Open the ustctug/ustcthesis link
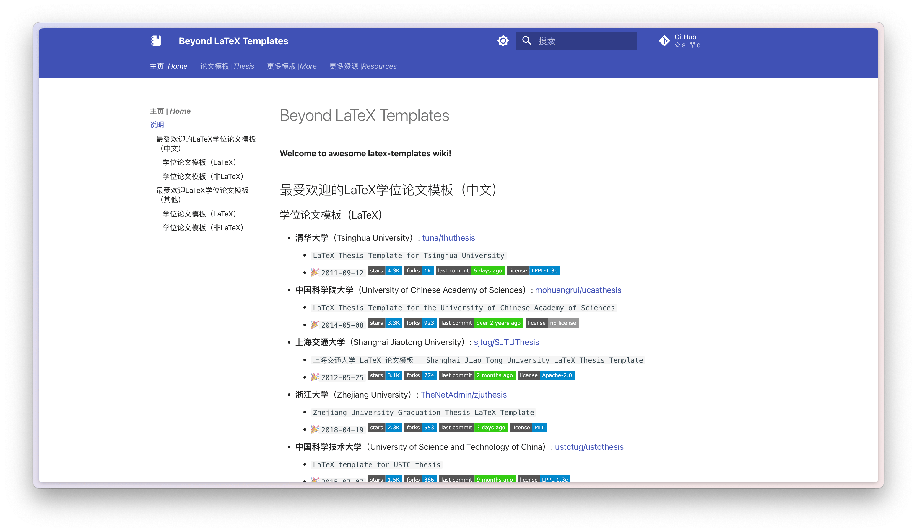The image size is (917, 532). pos(589,447)
